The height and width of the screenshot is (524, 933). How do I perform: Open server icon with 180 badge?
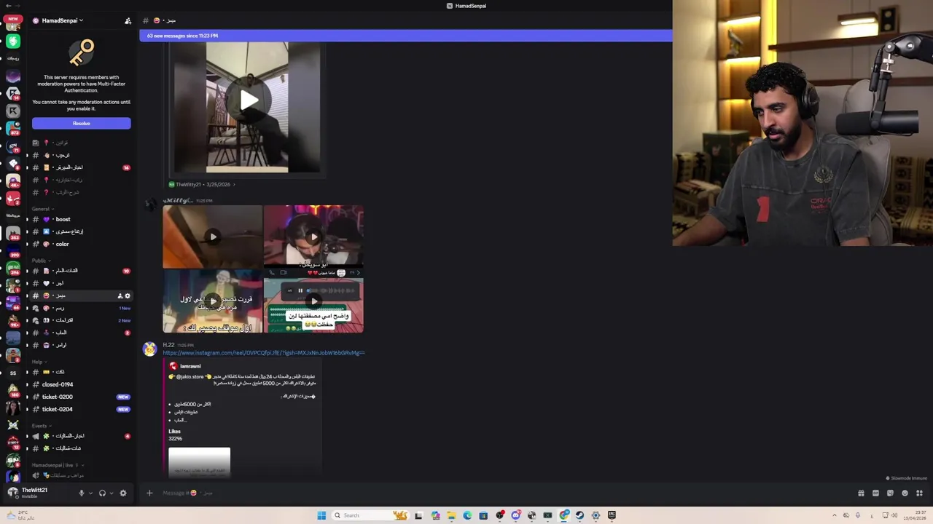[x=12, y=390]
